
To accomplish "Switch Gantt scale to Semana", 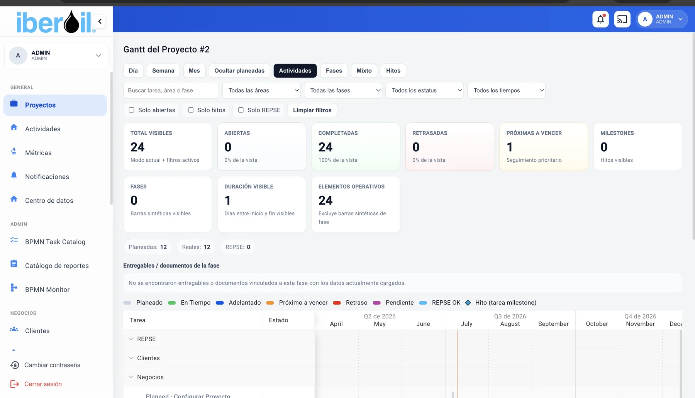I will click(x=163, y=71).
